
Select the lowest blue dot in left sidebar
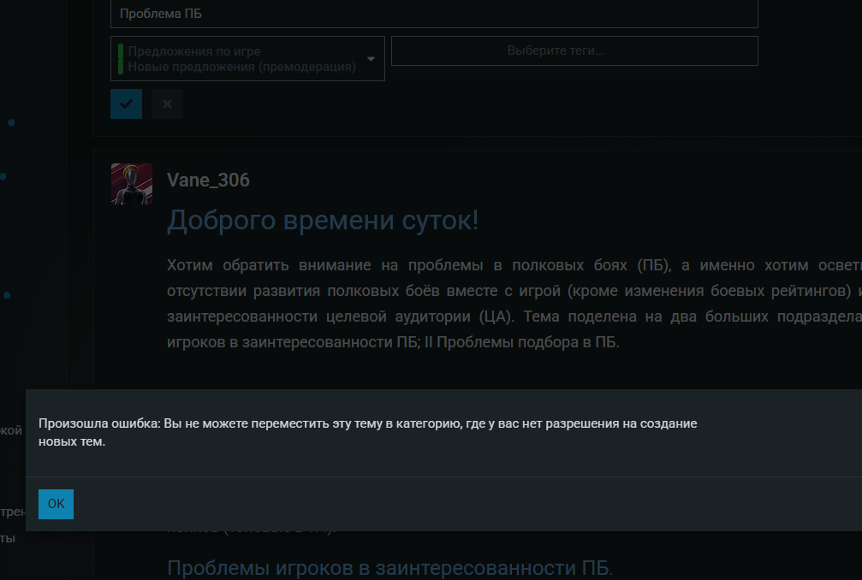pos(7,295)
